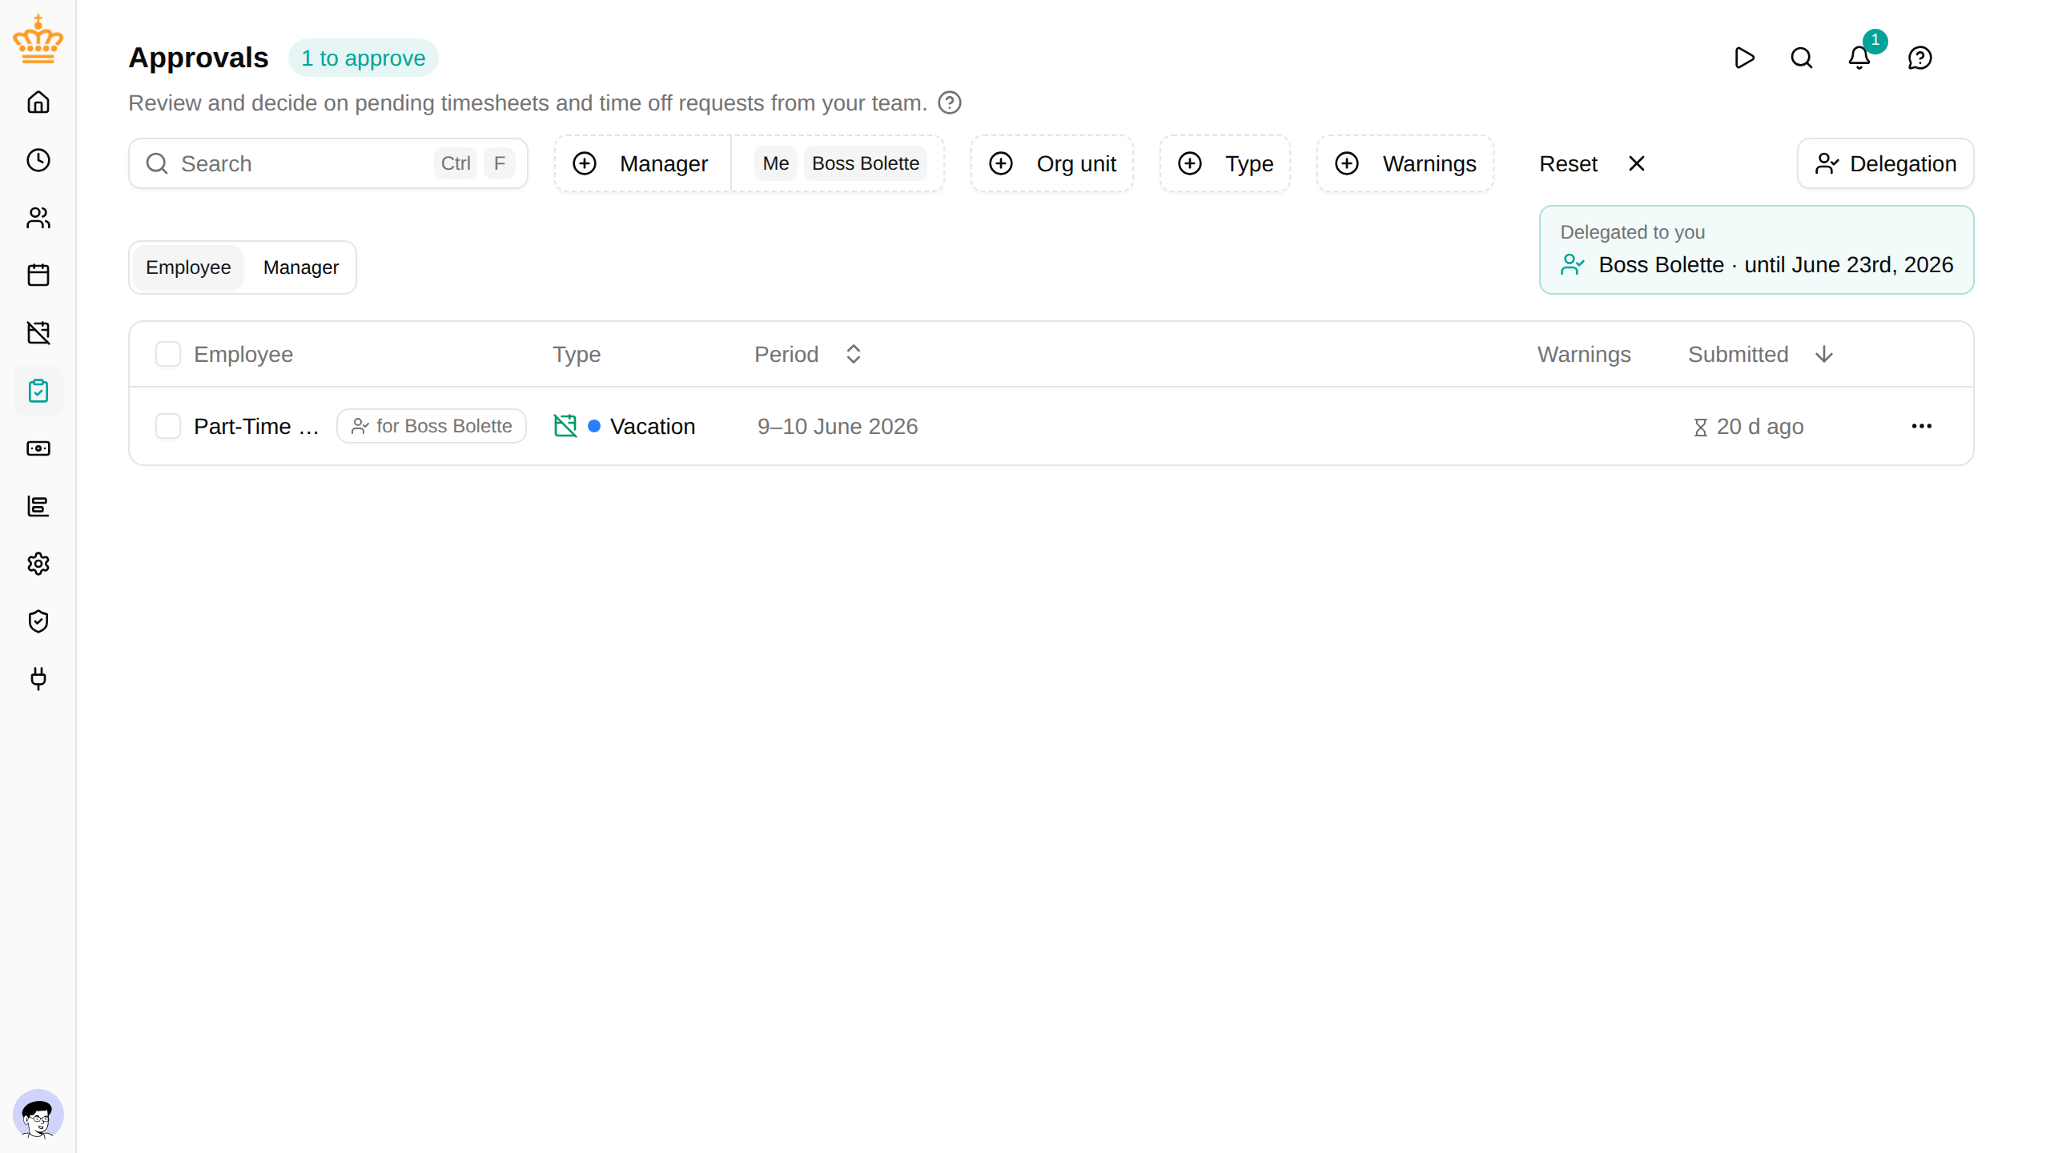Click the crown logo at top
Image resolution: width=2050 pixels, height=1153 pixels.
(38, 38)
